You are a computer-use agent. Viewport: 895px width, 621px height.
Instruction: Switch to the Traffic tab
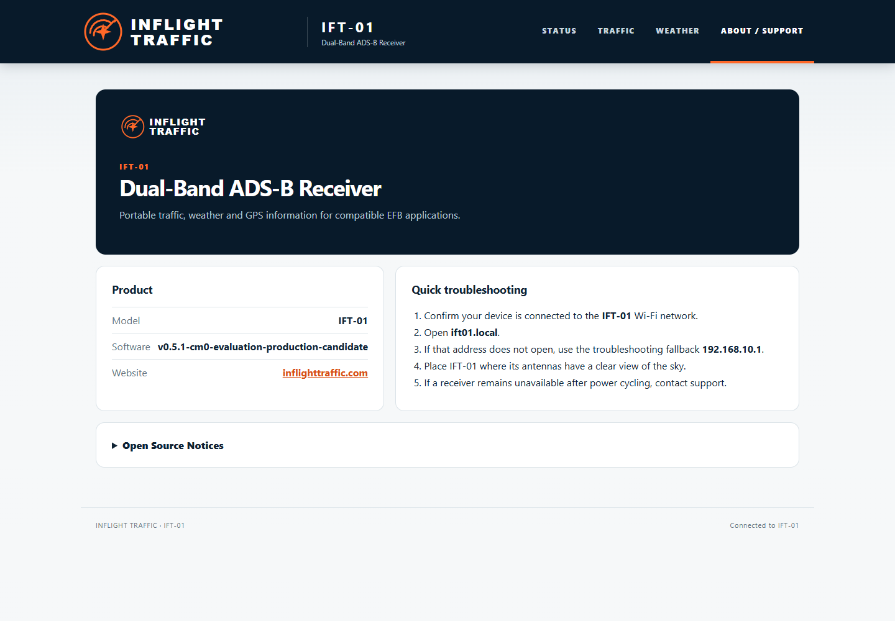click(616, 30)
